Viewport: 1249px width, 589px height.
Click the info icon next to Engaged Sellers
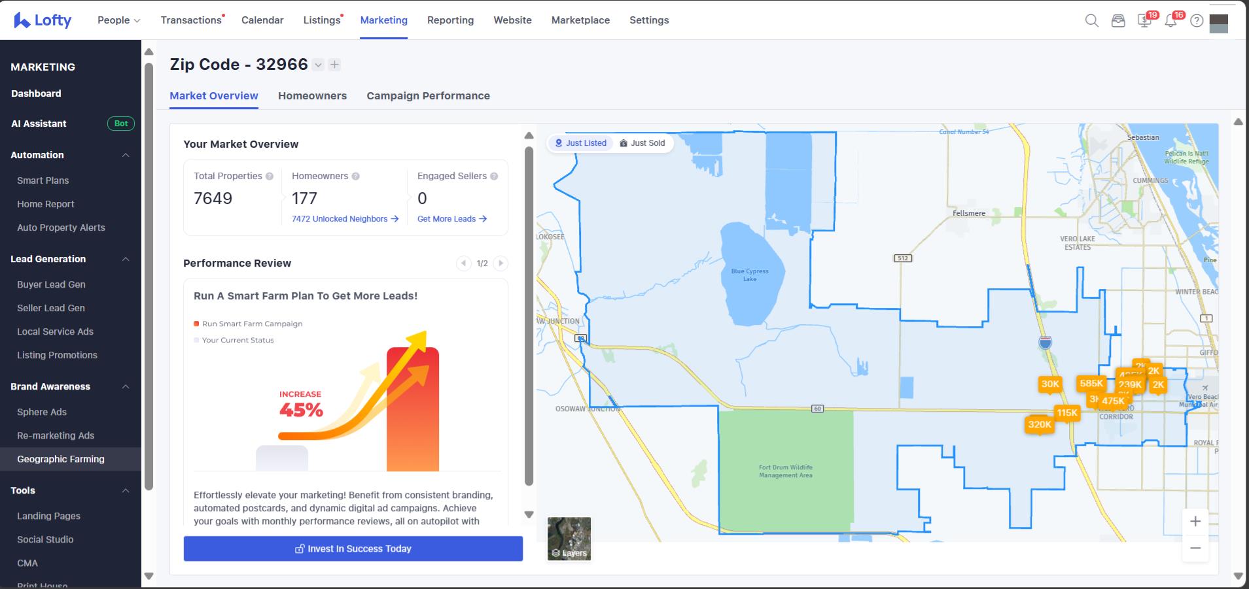494,177
